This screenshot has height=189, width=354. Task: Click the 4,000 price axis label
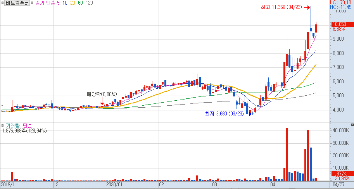tap(338, 110)
